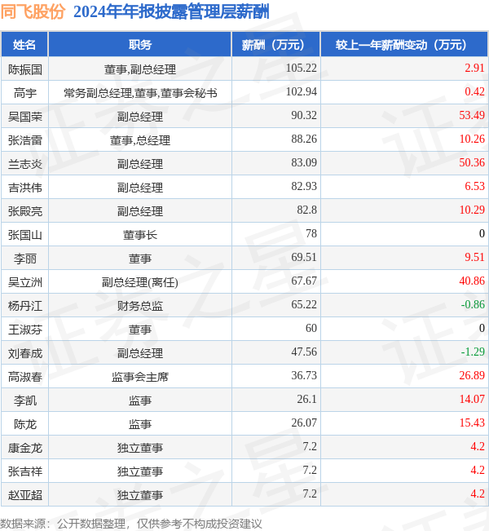Select the name cell 高宇
The image size is (489, 531).
pos(25,93)
